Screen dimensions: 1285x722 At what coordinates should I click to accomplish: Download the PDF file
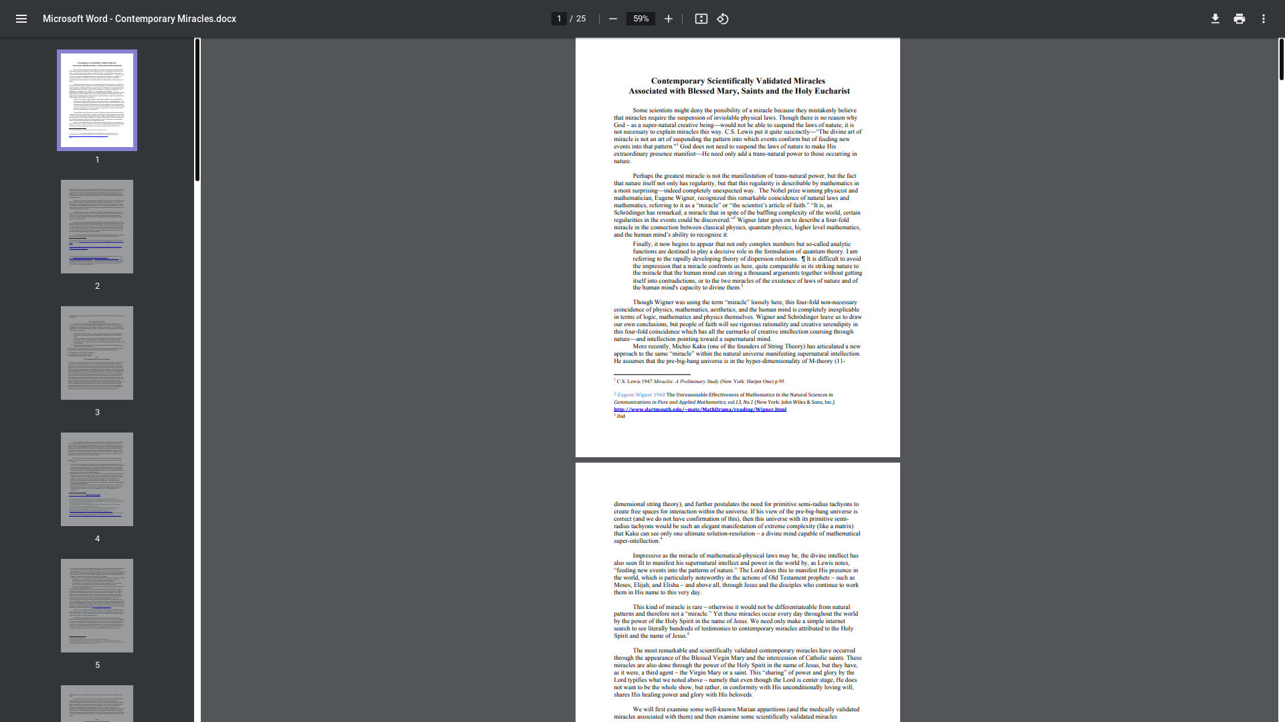1215,19
